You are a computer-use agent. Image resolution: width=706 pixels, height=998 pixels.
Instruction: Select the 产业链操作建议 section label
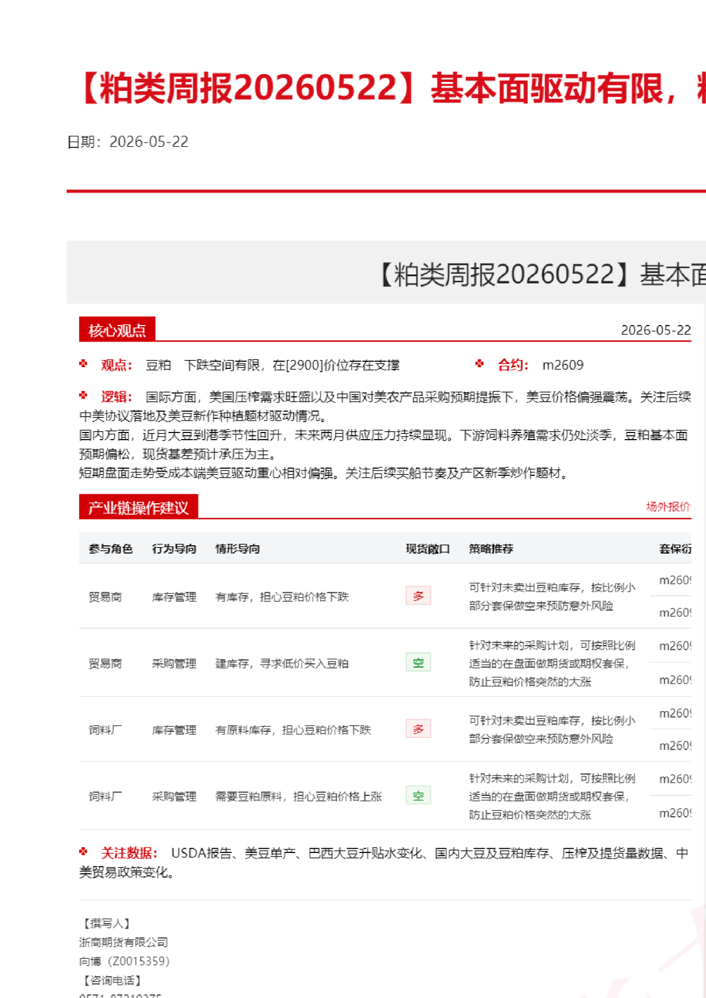click(x=138, y=507)
